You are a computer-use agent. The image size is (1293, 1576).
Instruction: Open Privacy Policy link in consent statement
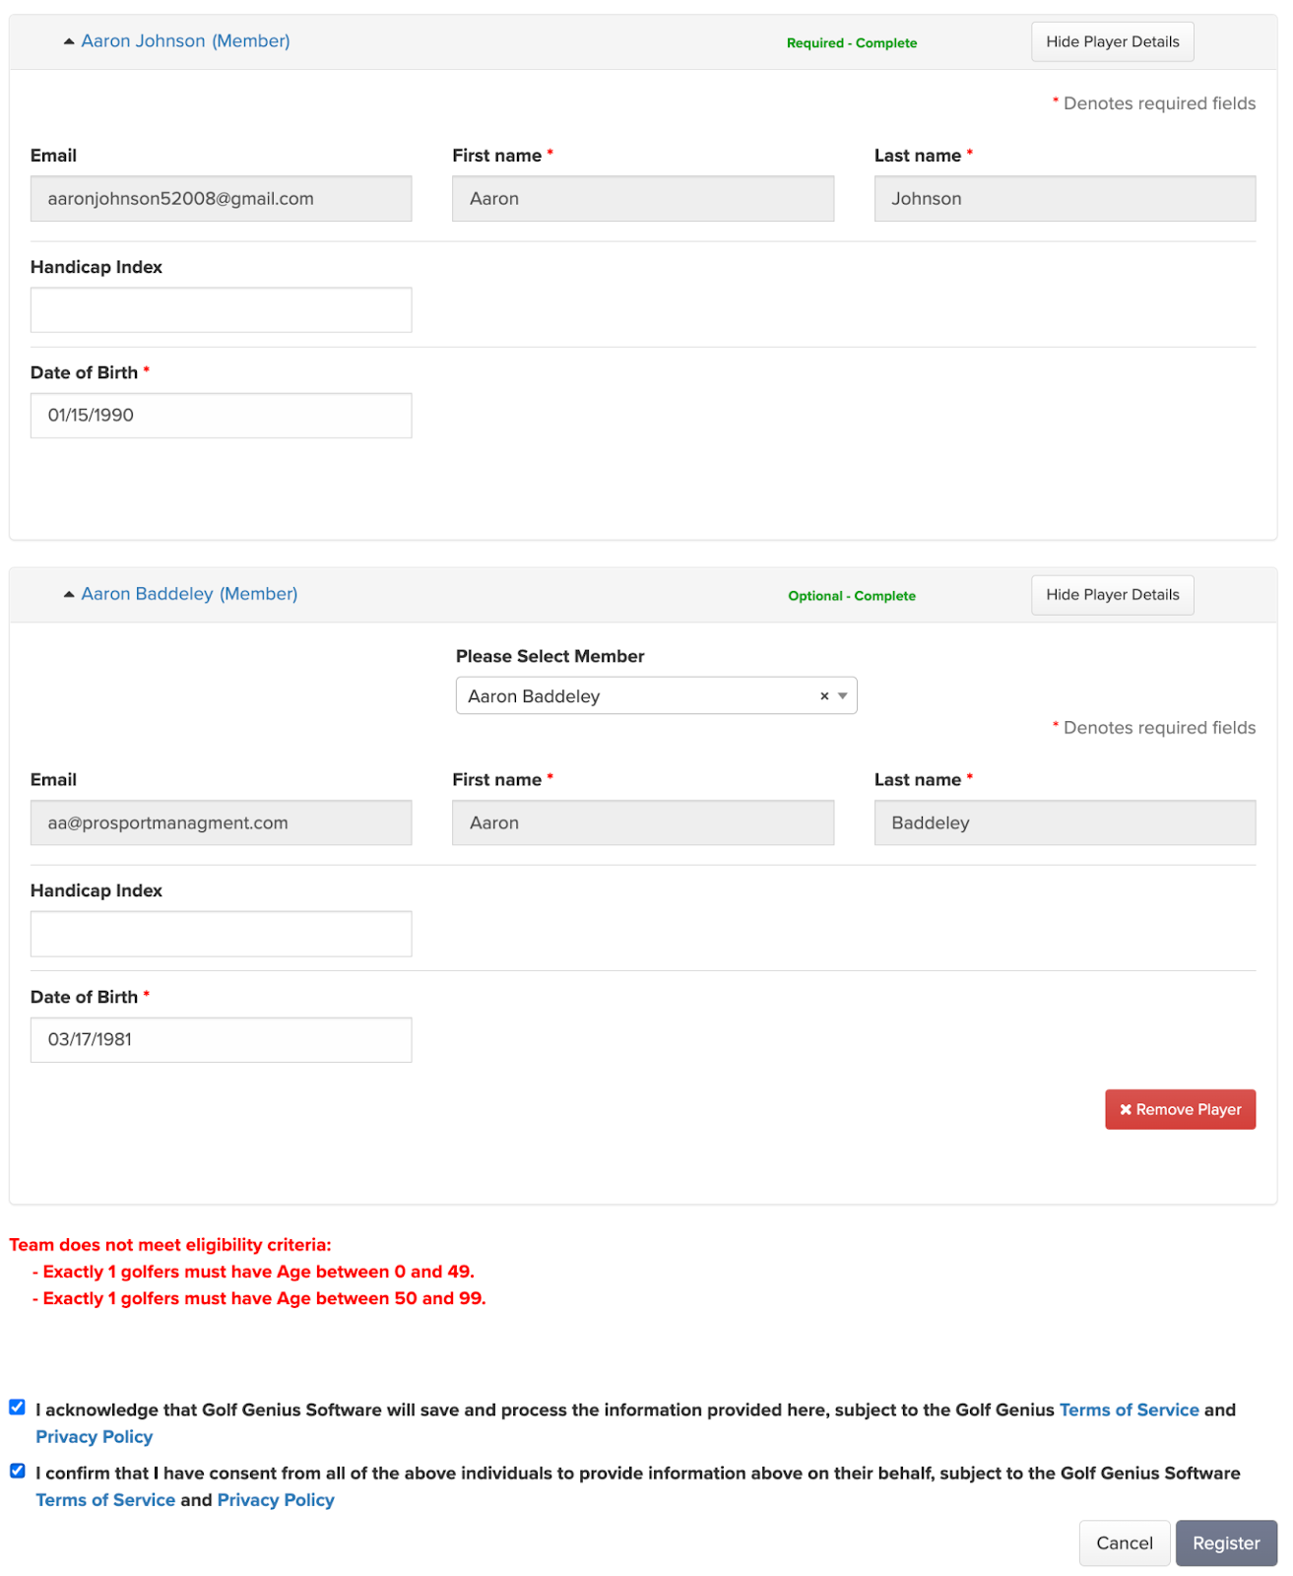pyautogui.click(x=276, y=1499)
